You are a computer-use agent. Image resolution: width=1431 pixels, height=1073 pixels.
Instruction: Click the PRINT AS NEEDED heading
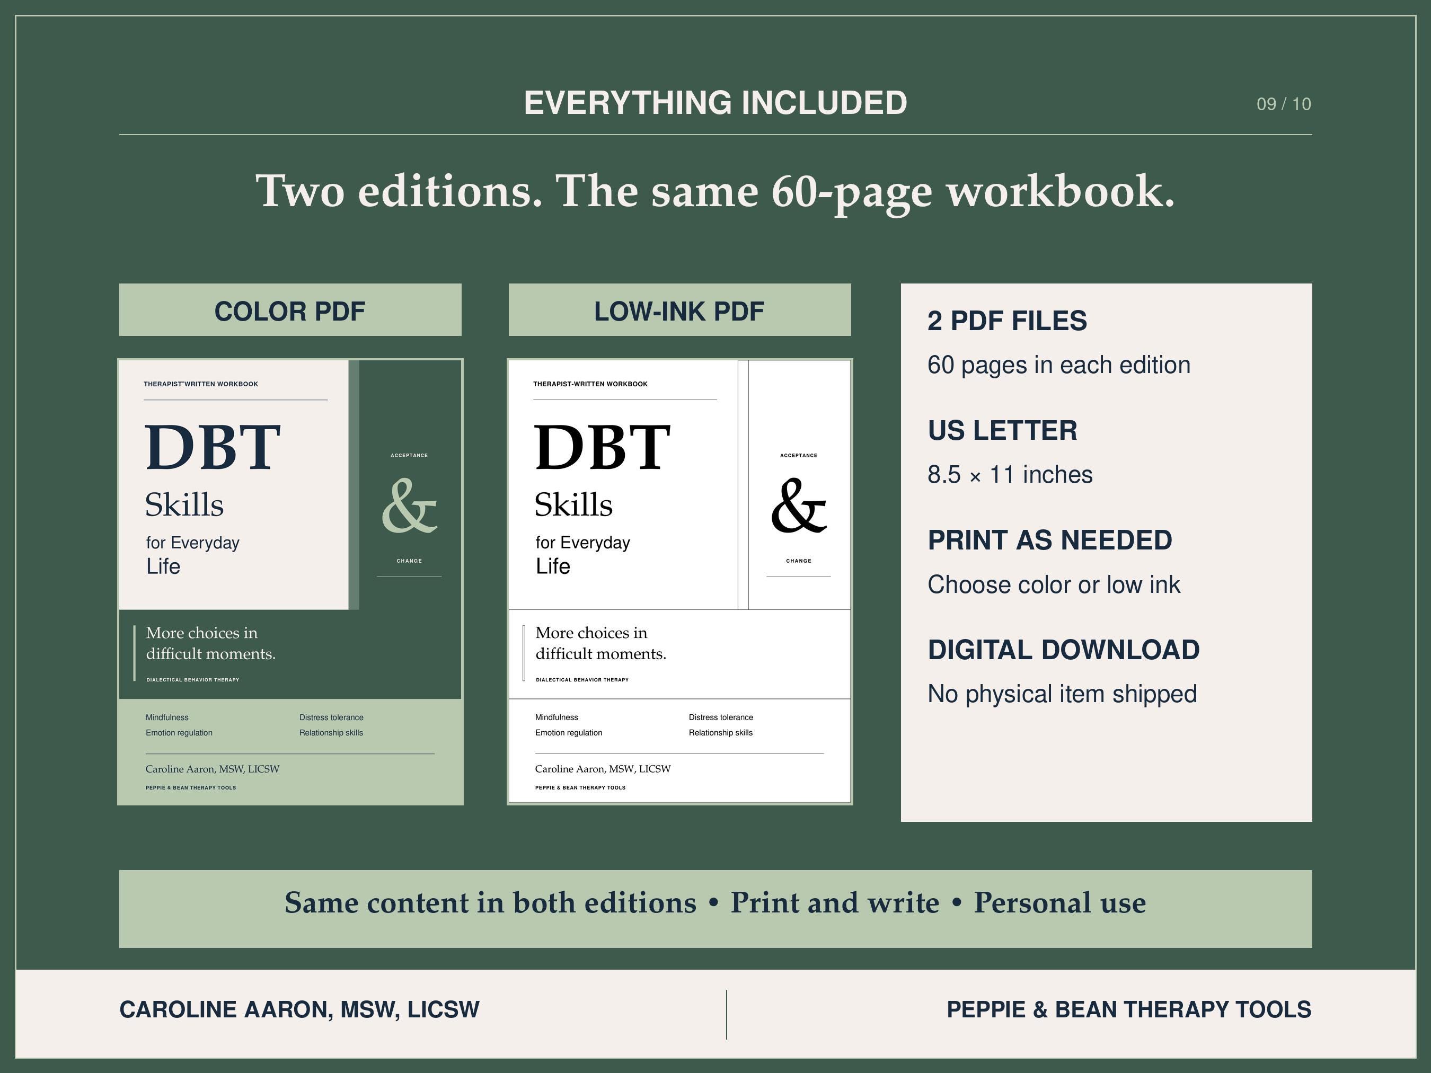click(x=1049, y=540)
